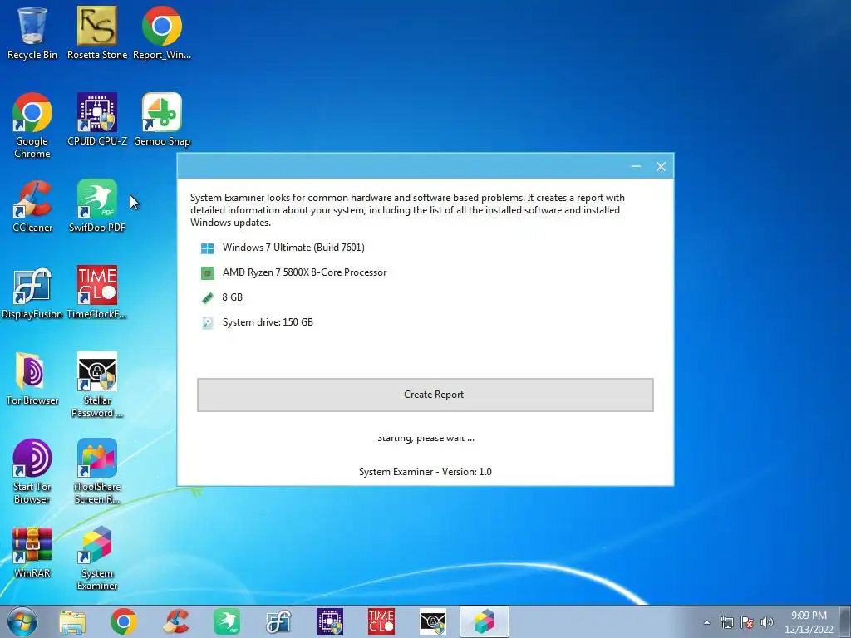Open the SwifDoo PDF desktop shortcut

pos(96,206)
